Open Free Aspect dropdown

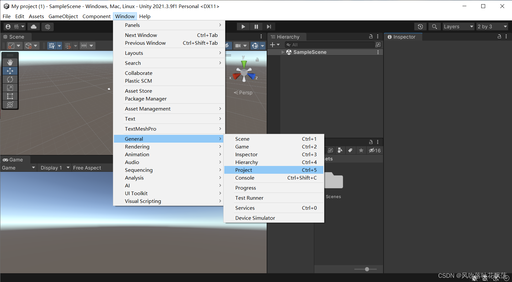[x=92, y=168]
